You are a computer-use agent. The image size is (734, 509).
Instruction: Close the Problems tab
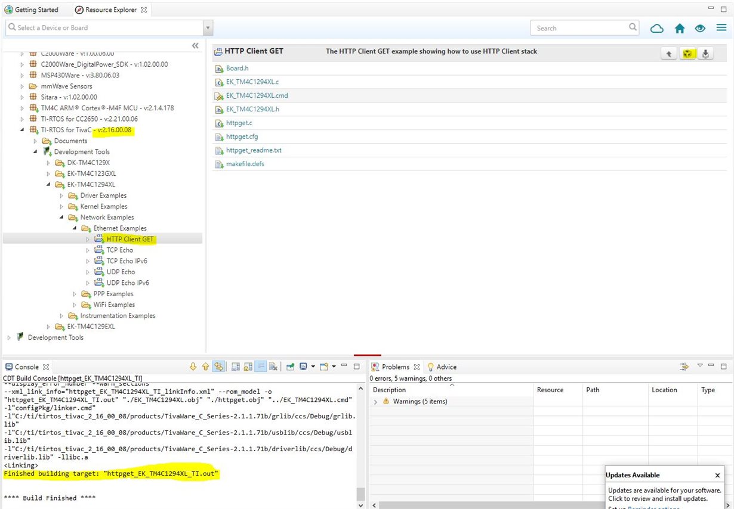(417, 367)
